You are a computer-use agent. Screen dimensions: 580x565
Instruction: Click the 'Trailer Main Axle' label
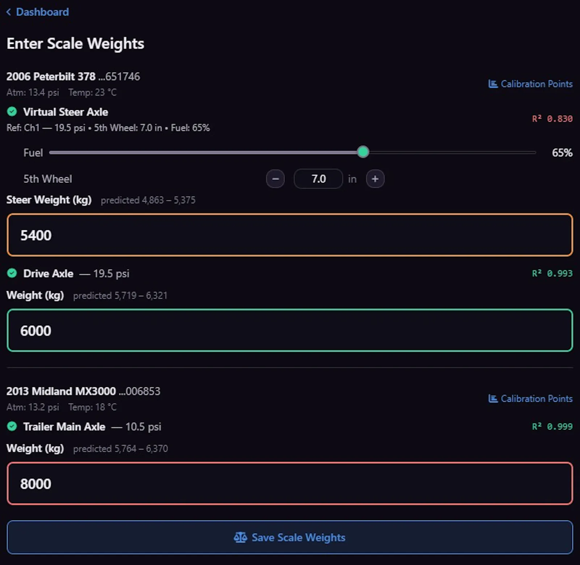tap(64, 426)
